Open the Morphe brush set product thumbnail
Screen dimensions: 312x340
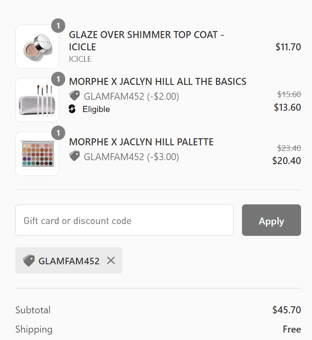point(37,100)
